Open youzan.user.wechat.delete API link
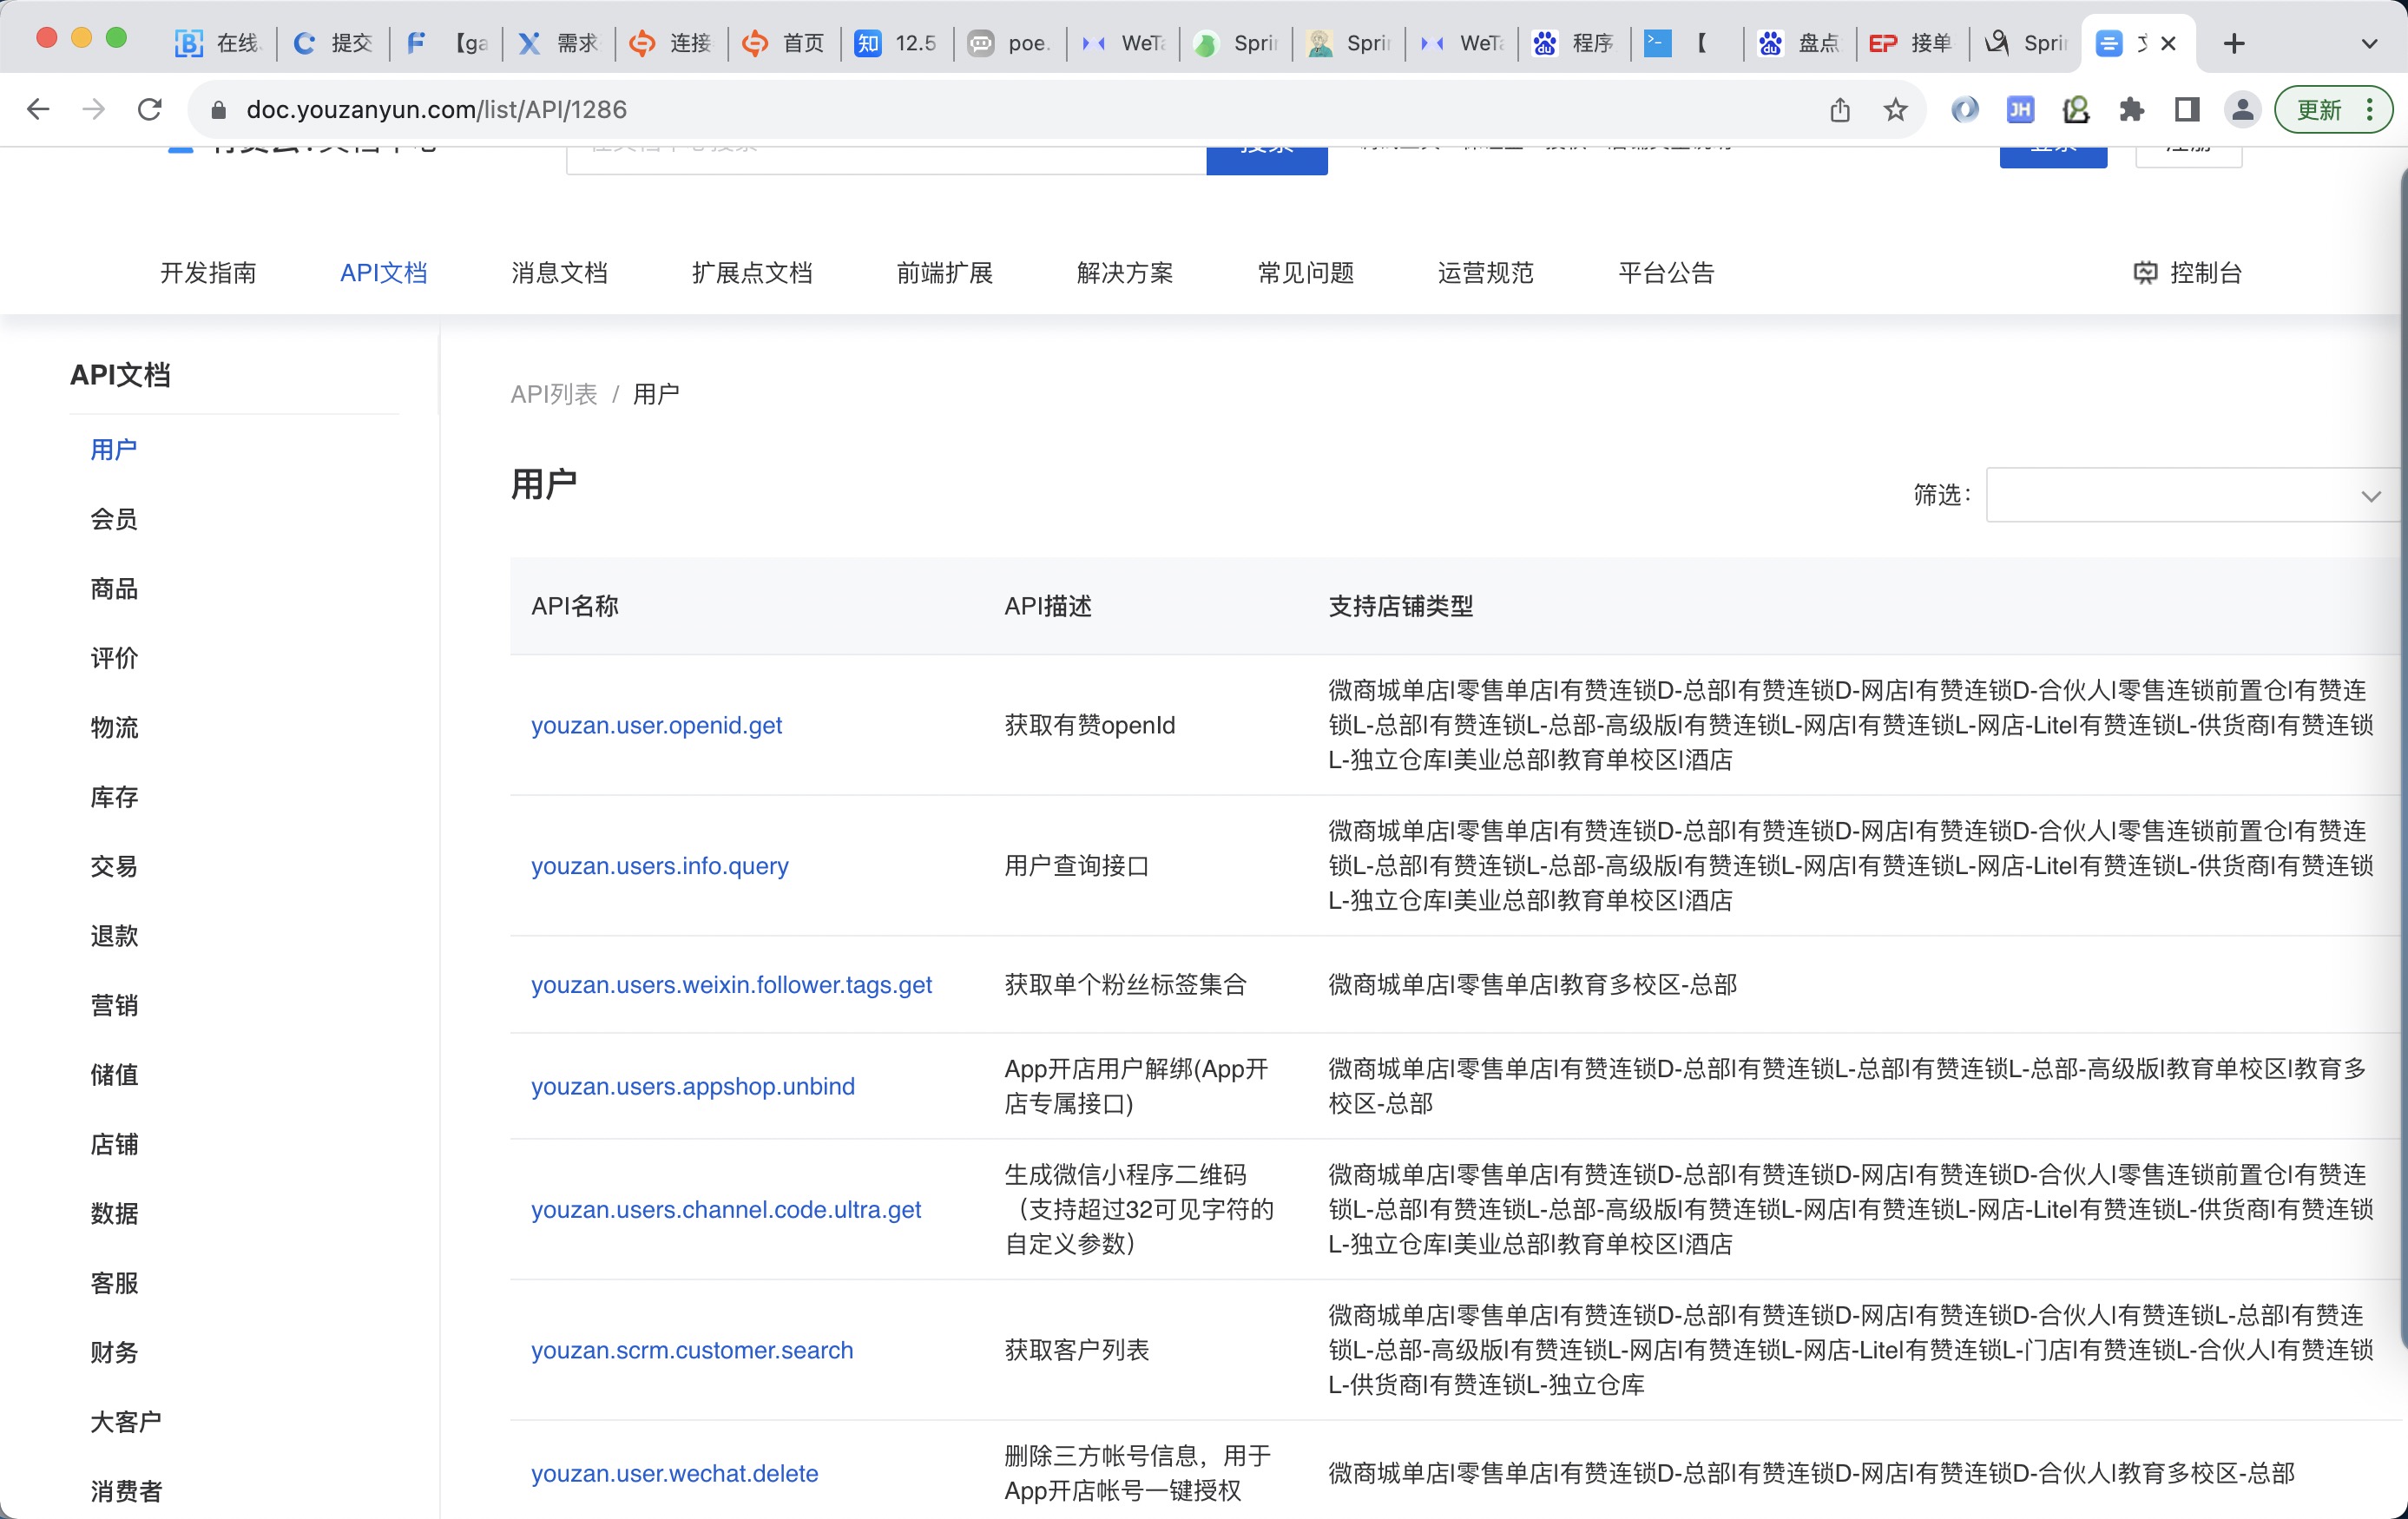Image resolution: width=2408 pixels, height=1519 pixels. (675, 1473)
